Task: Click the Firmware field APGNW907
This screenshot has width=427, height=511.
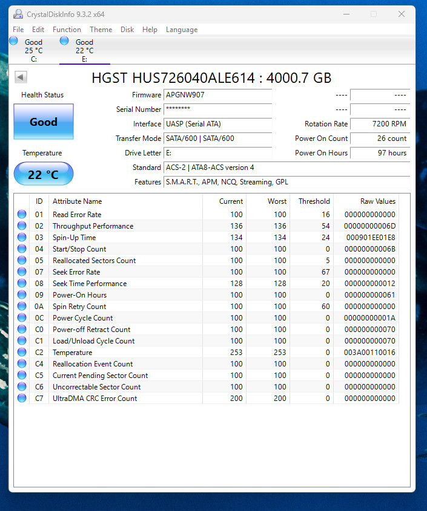Action: point(218,95)
